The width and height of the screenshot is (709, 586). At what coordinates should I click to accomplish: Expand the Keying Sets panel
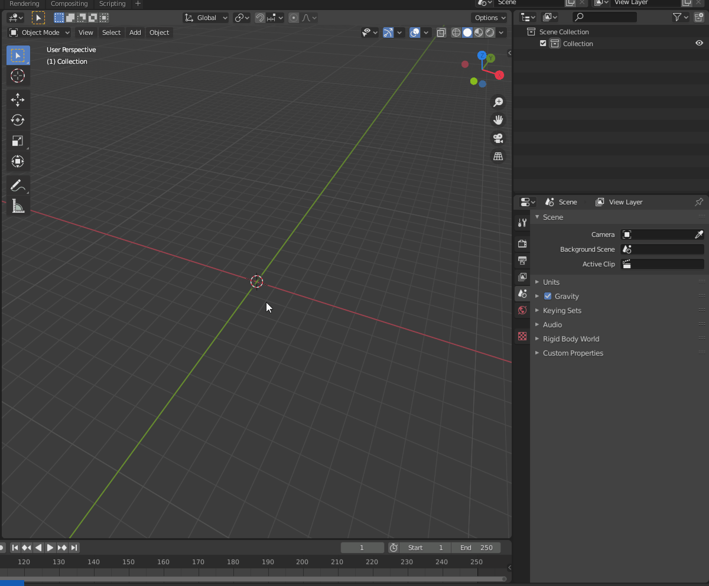[562, 310]
